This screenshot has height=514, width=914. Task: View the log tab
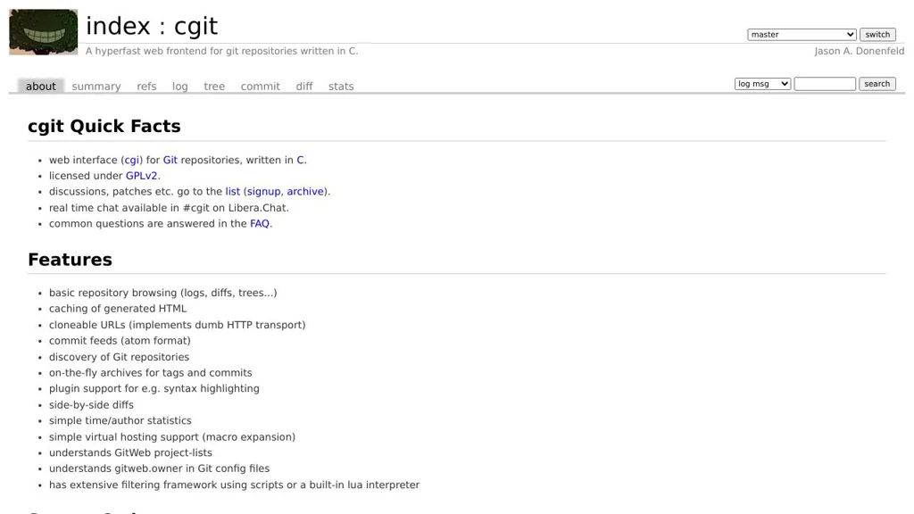point(180,87)
